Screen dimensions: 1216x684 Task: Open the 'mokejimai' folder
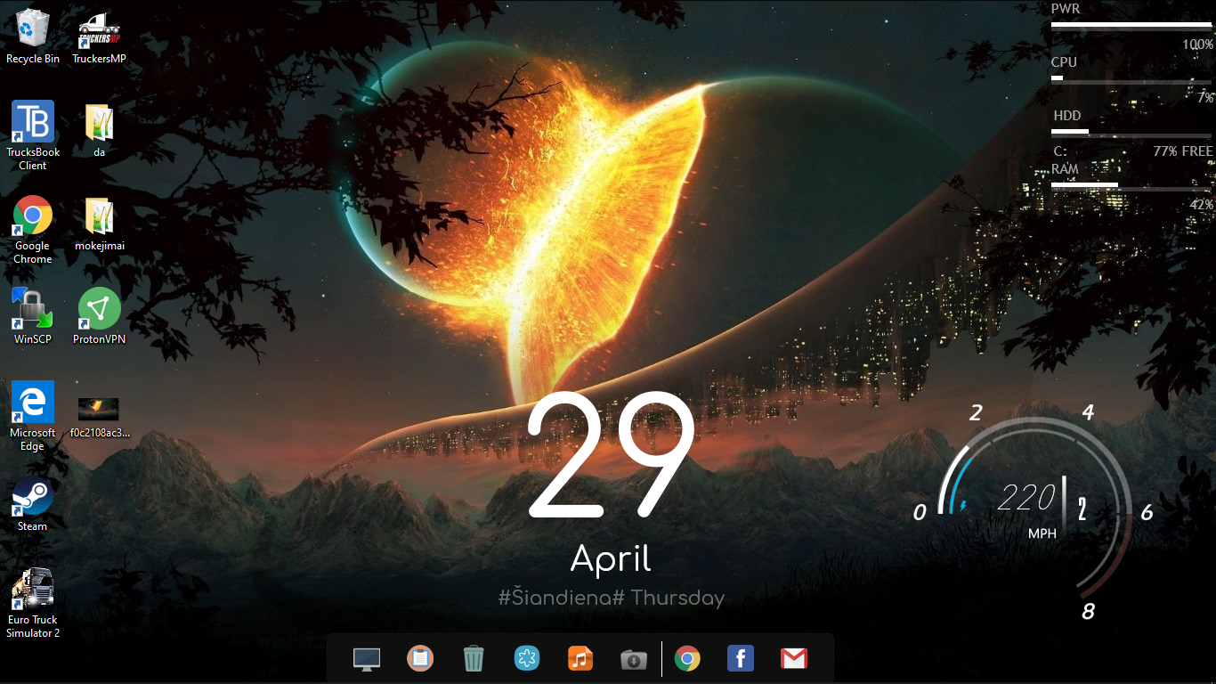(x=99, y=223)
